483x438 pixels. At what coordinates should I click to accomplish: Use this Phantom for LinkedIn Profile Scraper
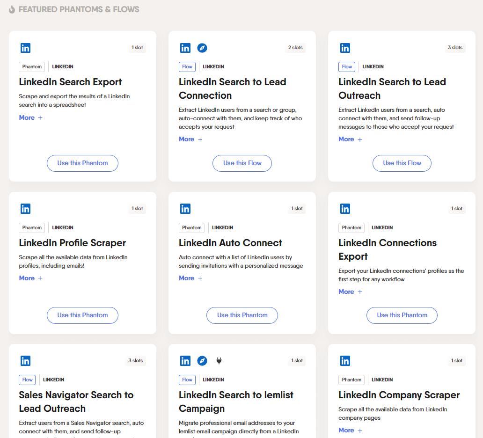(82, 315)
